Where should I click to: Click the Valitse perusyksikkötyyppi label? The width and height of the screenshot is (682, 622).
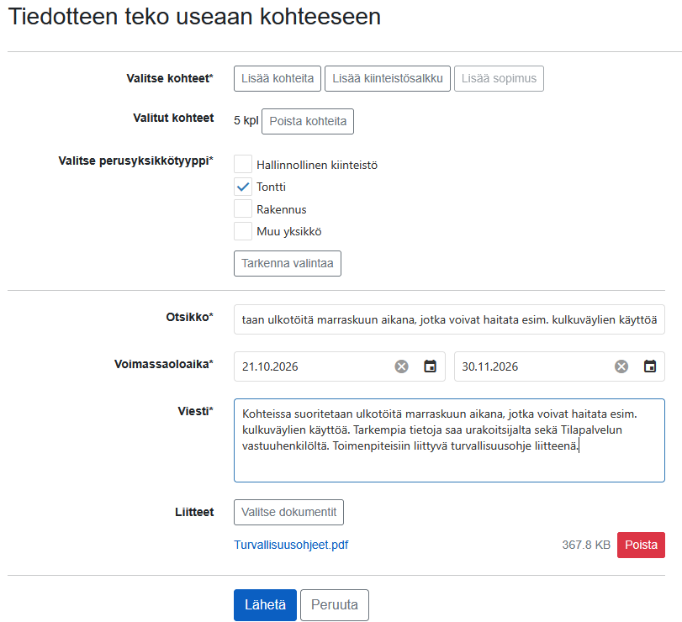coord(135,161)
